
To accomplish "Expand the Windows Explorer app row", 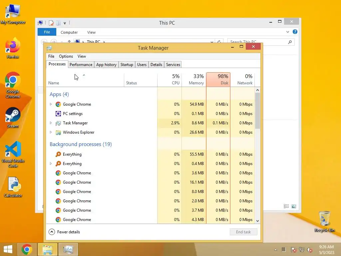I will (x=51, y=132).
